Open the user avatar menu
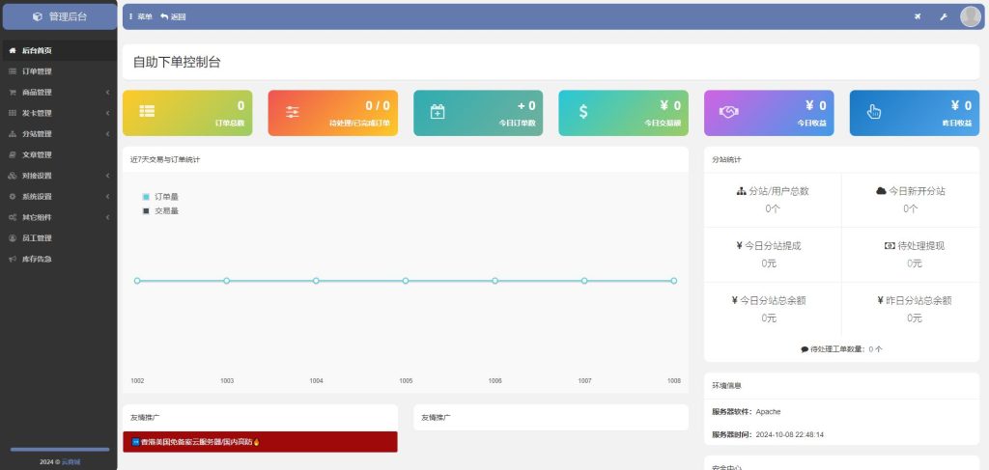 pos(970,16)
